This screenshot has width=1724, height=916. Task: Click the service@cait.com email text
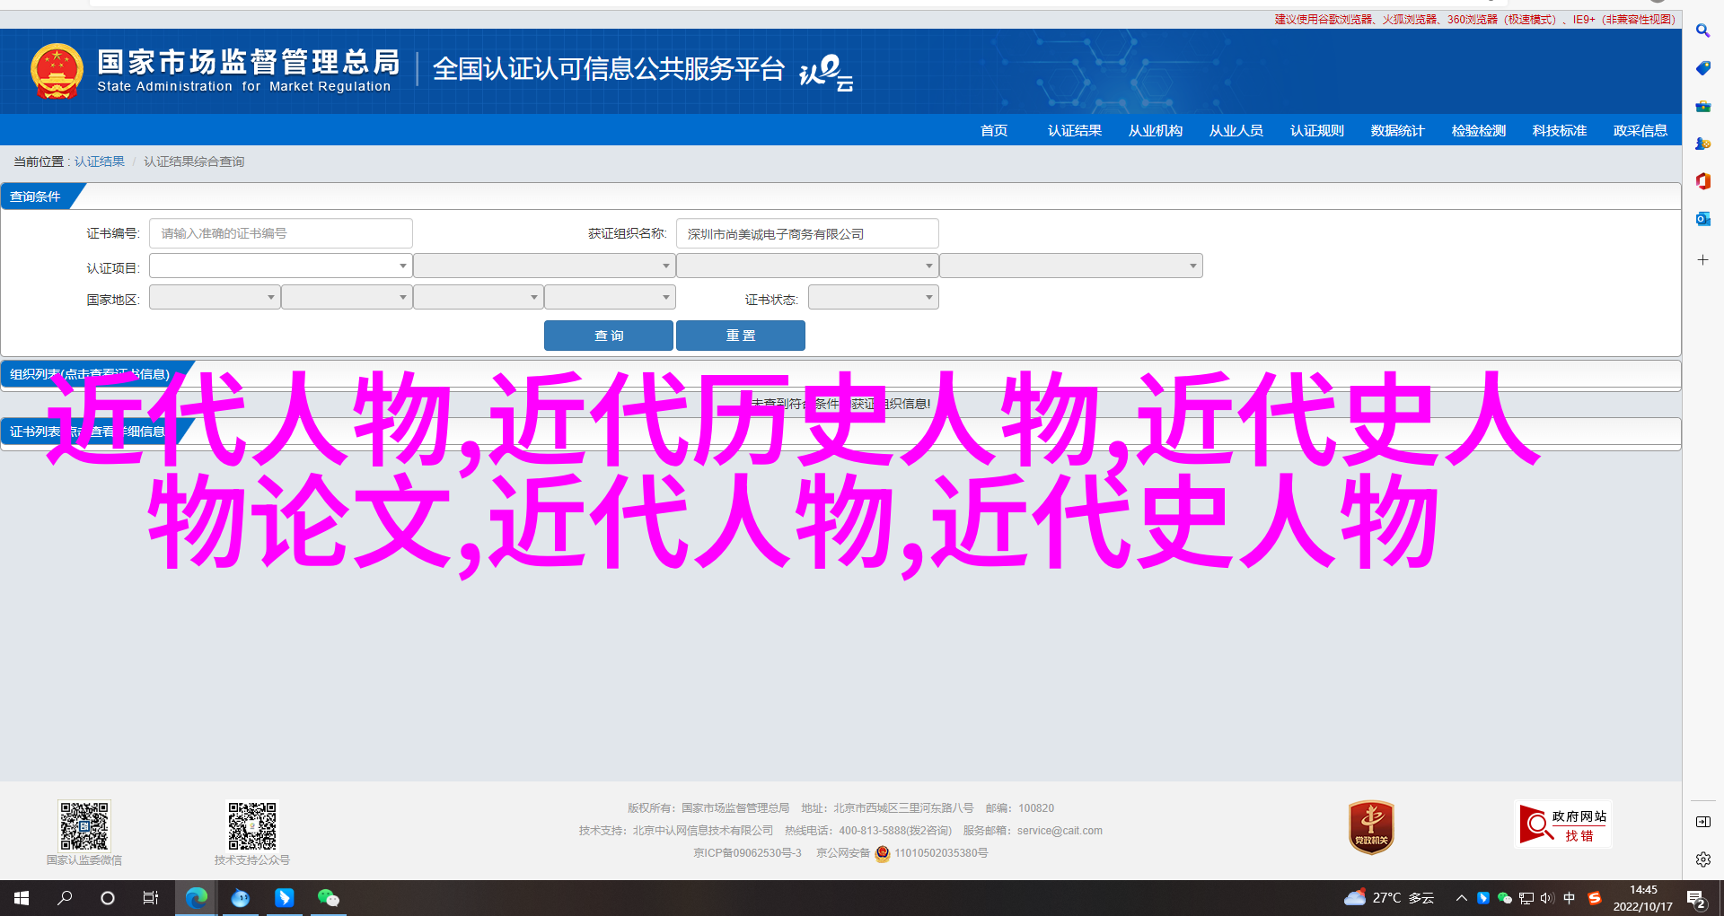tap(1060, 831)
